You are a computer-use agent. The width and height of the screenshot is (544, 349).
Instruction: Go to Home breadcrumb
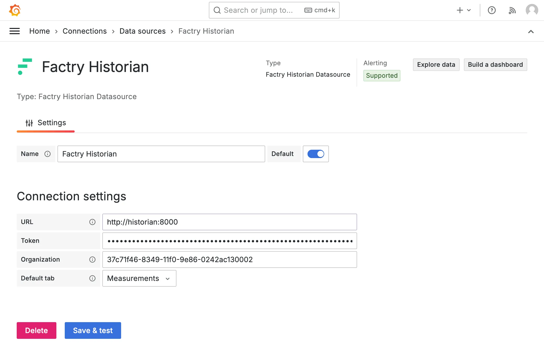[39, 31]
